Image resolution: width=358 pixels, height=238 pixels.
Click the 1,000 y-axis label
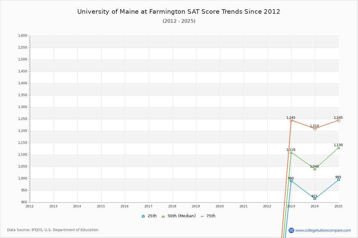[23, 178]
